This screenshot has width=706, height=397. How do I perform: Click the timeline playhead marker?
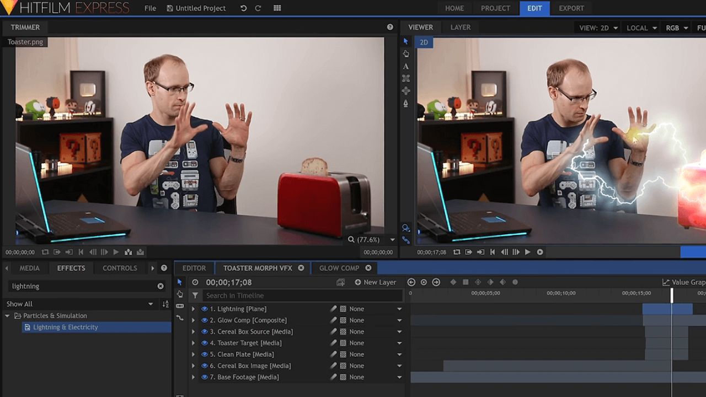672,294
